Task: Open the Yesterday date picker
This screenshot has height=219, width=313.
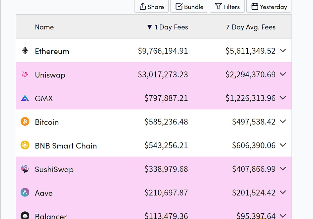Action: pyautogui.click(x=269, y=7)
